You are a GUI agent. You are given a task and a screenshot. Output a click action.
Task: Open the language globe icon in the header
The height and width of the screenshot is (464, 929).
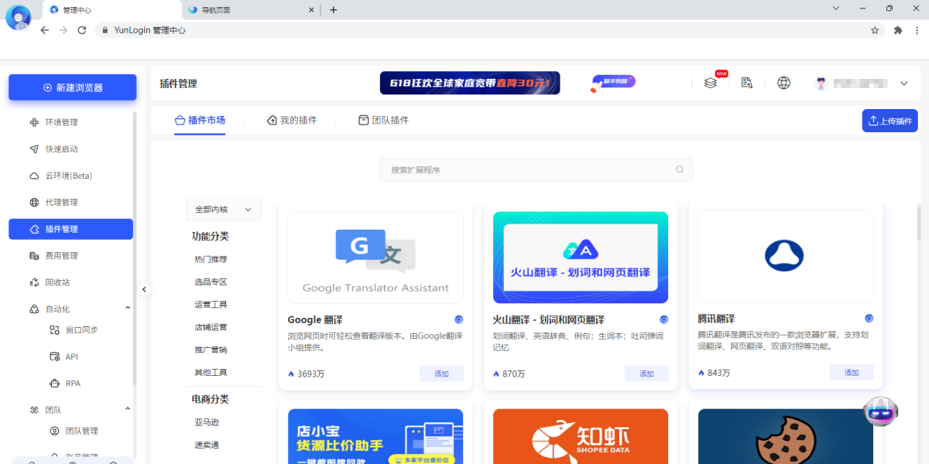pyautogui.click(x=783, y=83)
